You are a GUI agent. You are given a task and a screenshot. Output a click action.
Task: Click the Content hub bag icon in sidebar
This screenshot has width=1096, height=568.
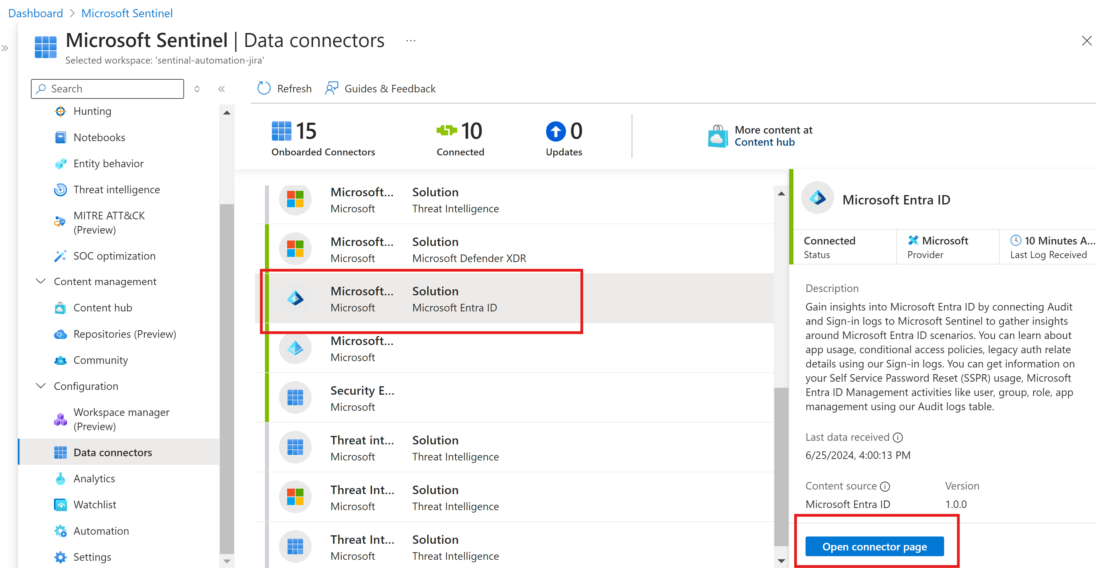(60, 308)
